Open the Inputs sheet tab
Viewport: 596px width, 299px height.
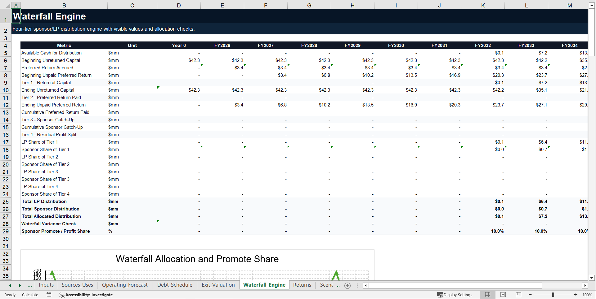tap(46, 285)
